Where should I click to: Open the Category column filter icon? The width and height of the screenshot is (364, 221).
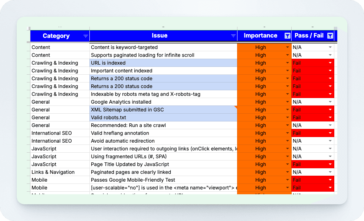86,36
